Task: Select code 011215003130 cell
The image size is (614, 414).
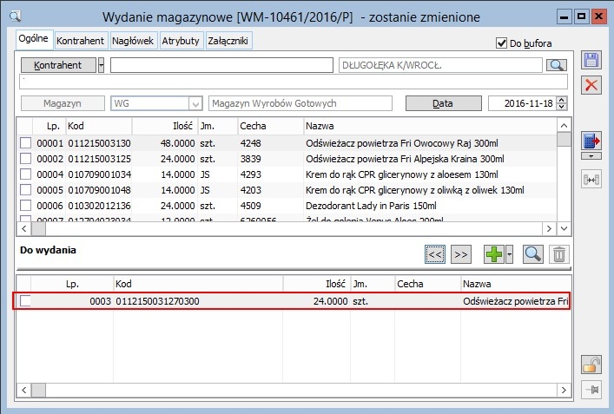Action: (100, 143)
